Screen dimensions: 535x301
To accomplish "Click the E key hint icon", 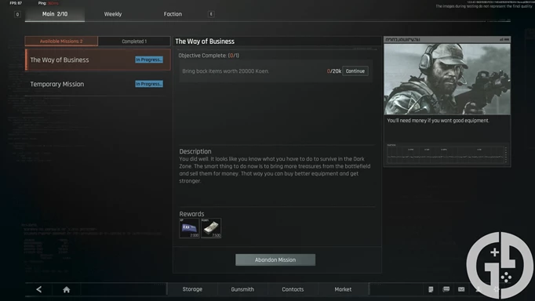I will [211, 14].
